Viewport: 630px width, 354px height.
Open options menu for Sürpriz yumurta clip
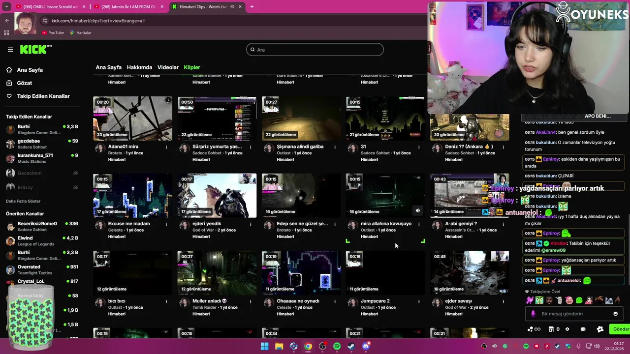[251, 147]
